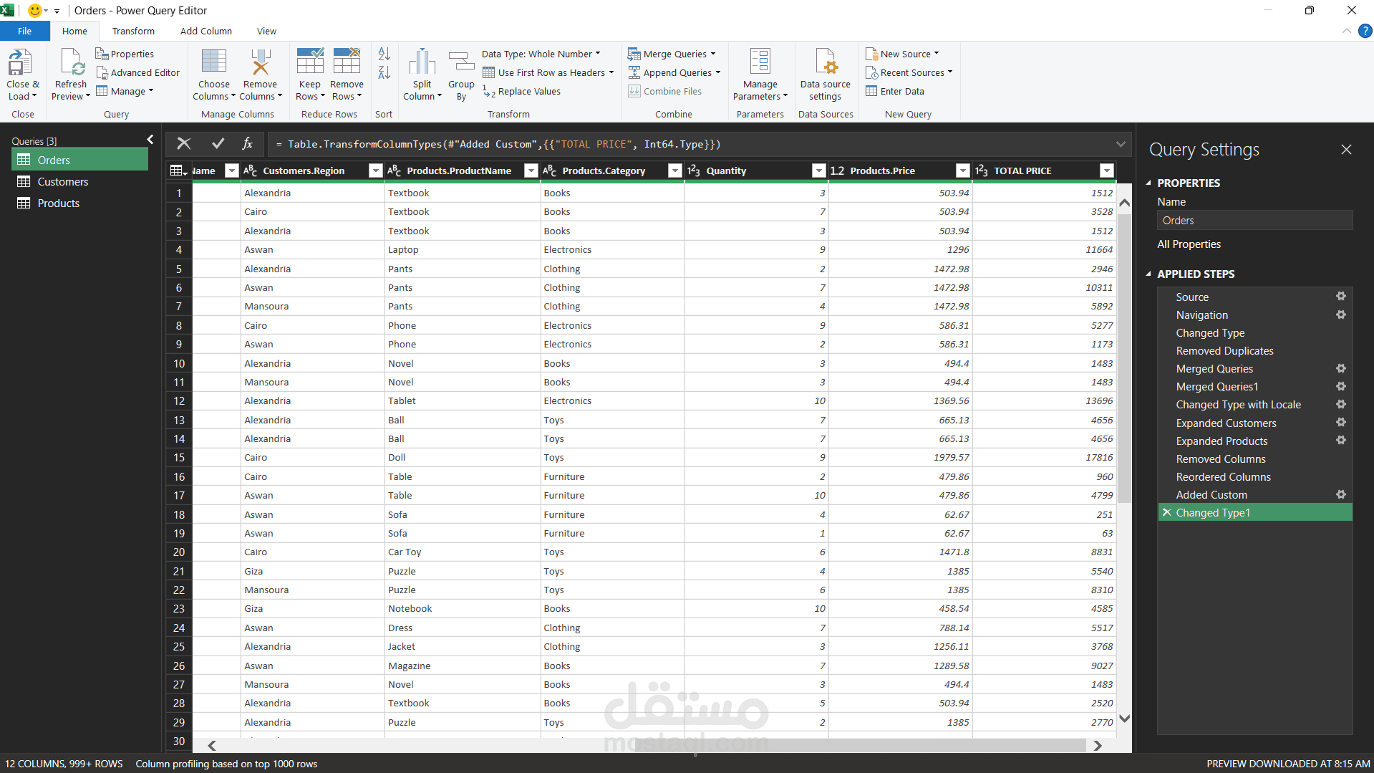Collapse the APPLIED STEPS section
1374x773 pixels.
(1148, 274)
